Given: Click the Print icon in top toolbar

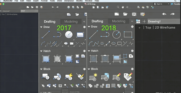Looking at the screenshot, I should 69,7.
